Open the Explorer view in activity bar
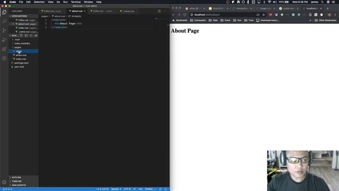 (4, 12)
